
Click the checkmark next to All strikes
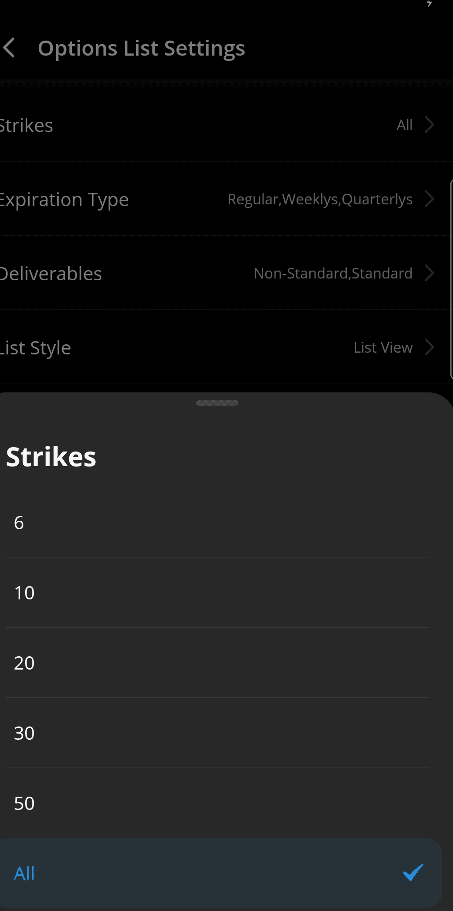[412, 873]
